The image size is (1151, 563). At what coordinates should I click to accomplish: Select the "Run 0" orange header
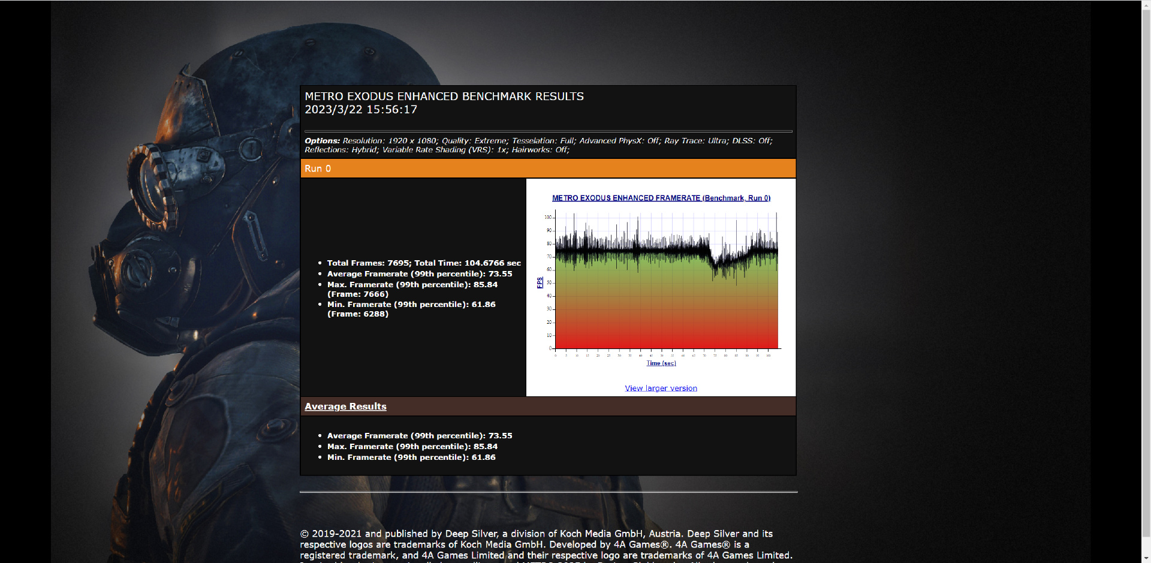tap(548, 168)
